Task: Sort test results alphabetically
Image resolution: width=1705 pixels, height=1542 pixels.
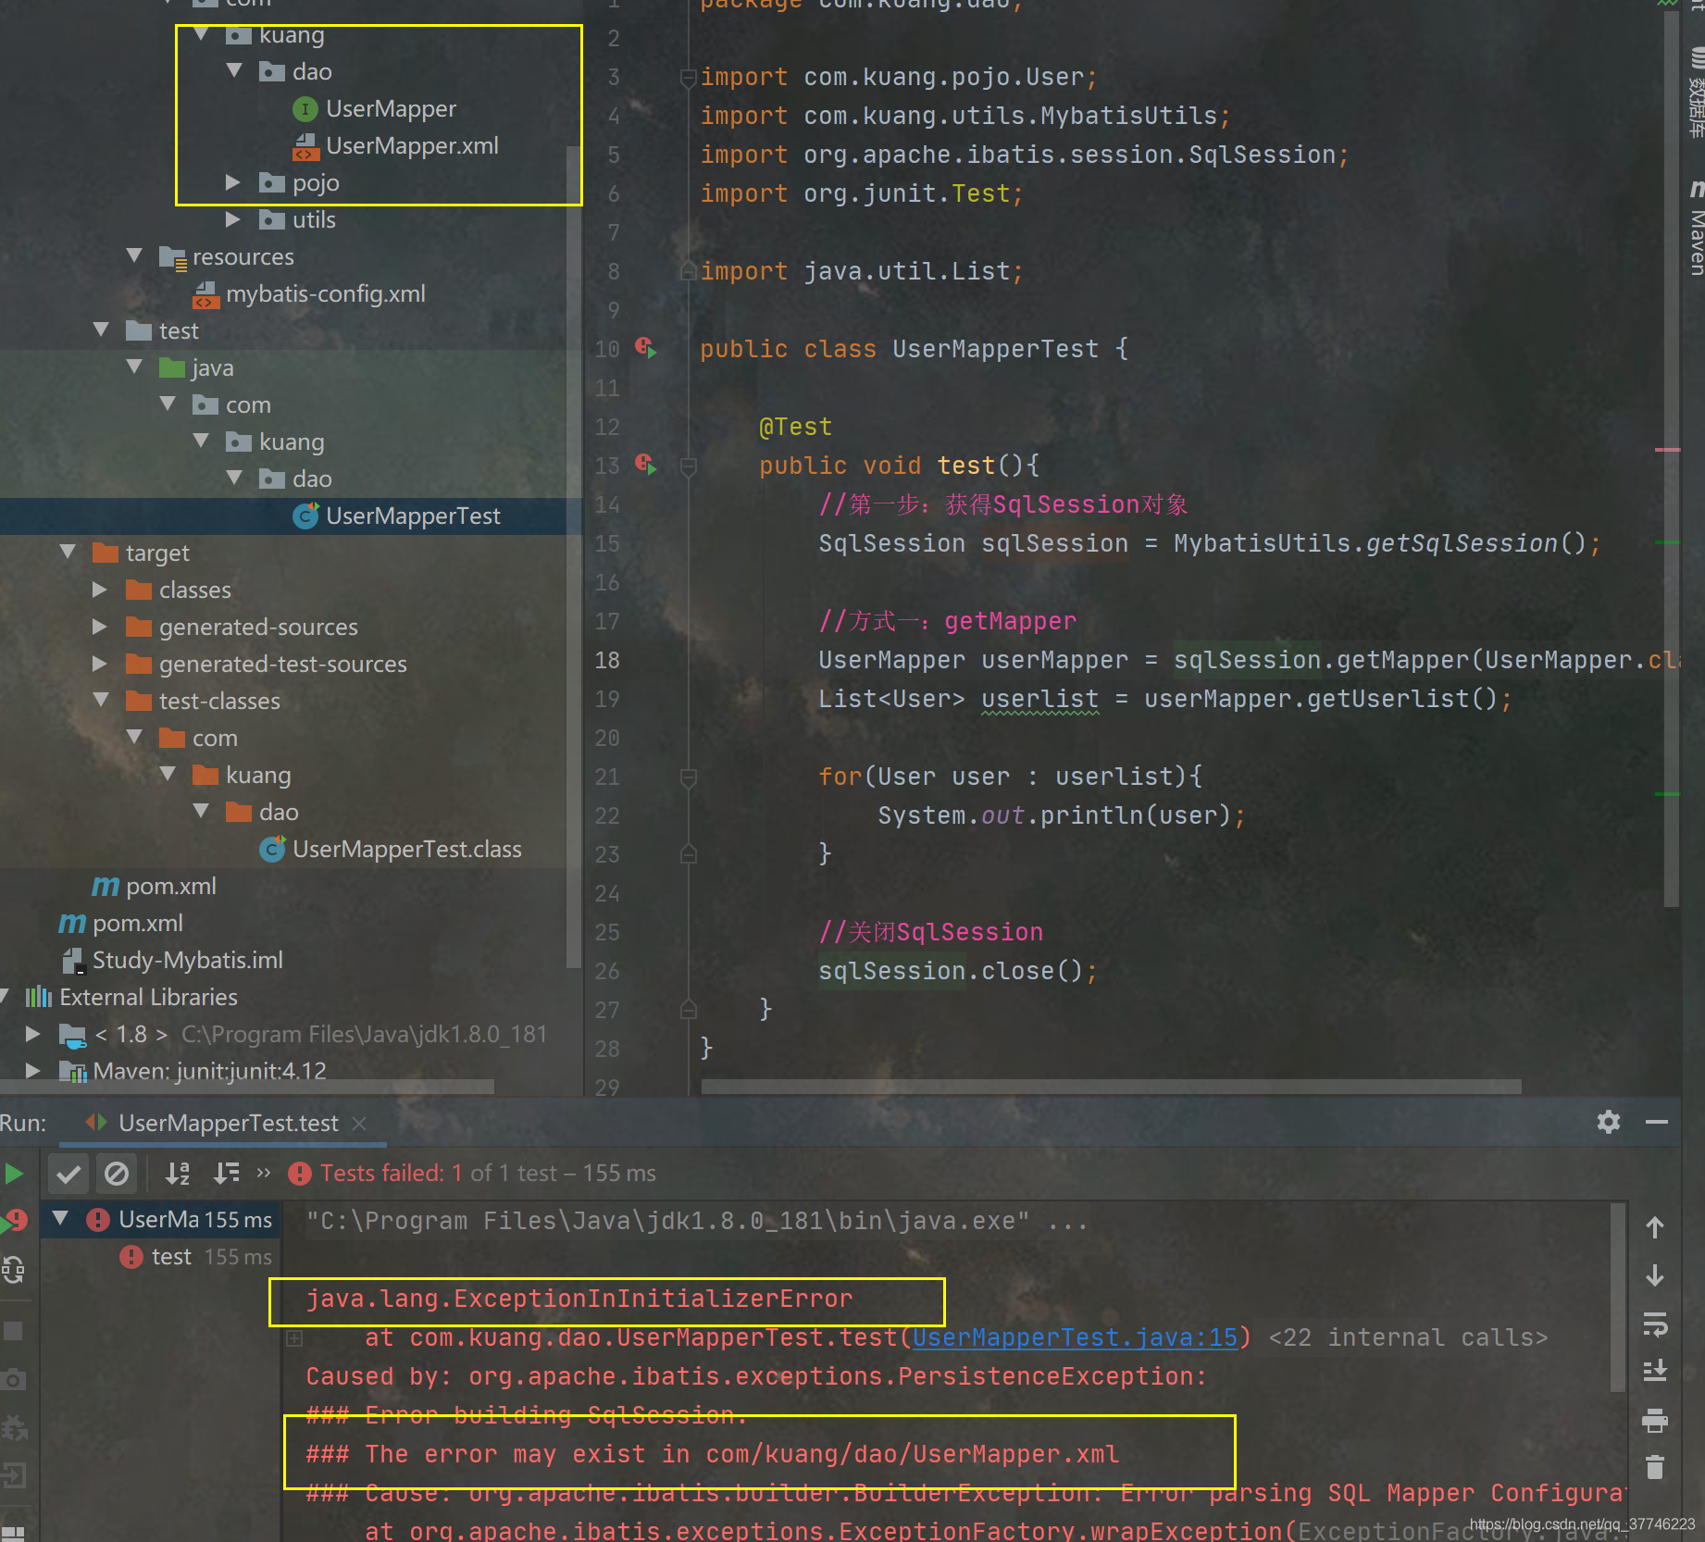Action: point(177,1175)
